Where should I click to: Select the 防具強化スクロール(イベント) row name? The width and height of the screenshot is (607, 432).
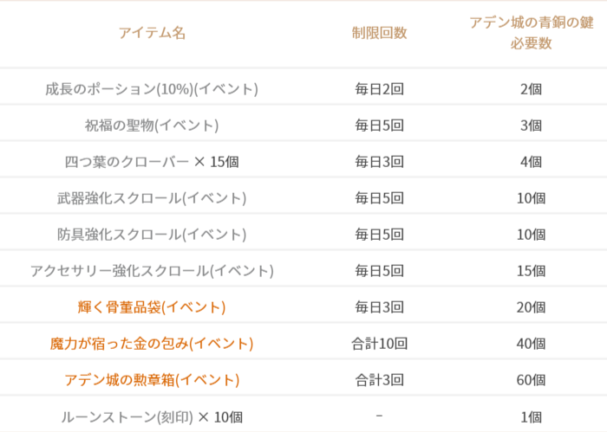(152, 234)
